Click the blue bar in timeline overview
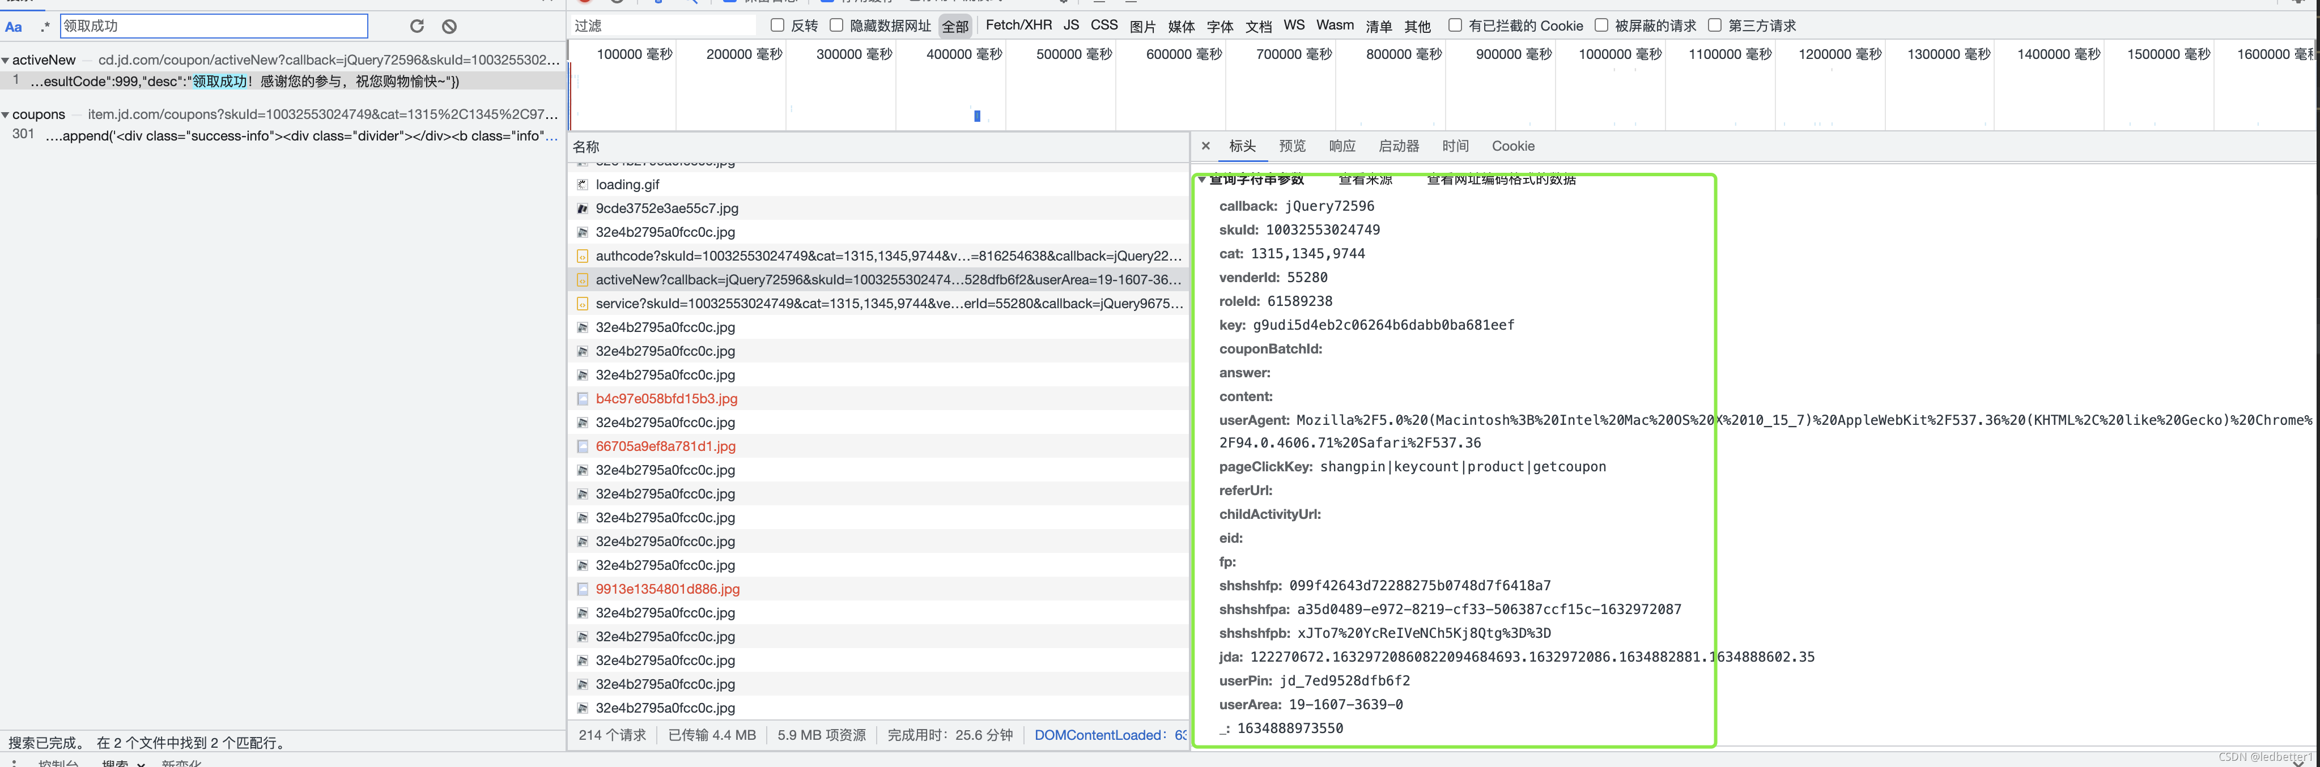Viewport: 2320px width, 767px height. [x=977, y=115]
